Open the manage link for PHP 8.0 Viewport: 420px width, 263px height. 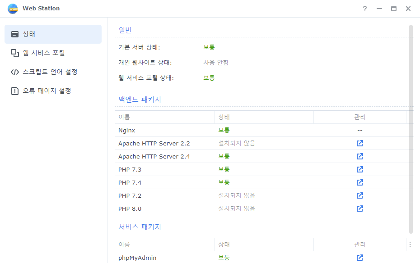coord(360,209)
